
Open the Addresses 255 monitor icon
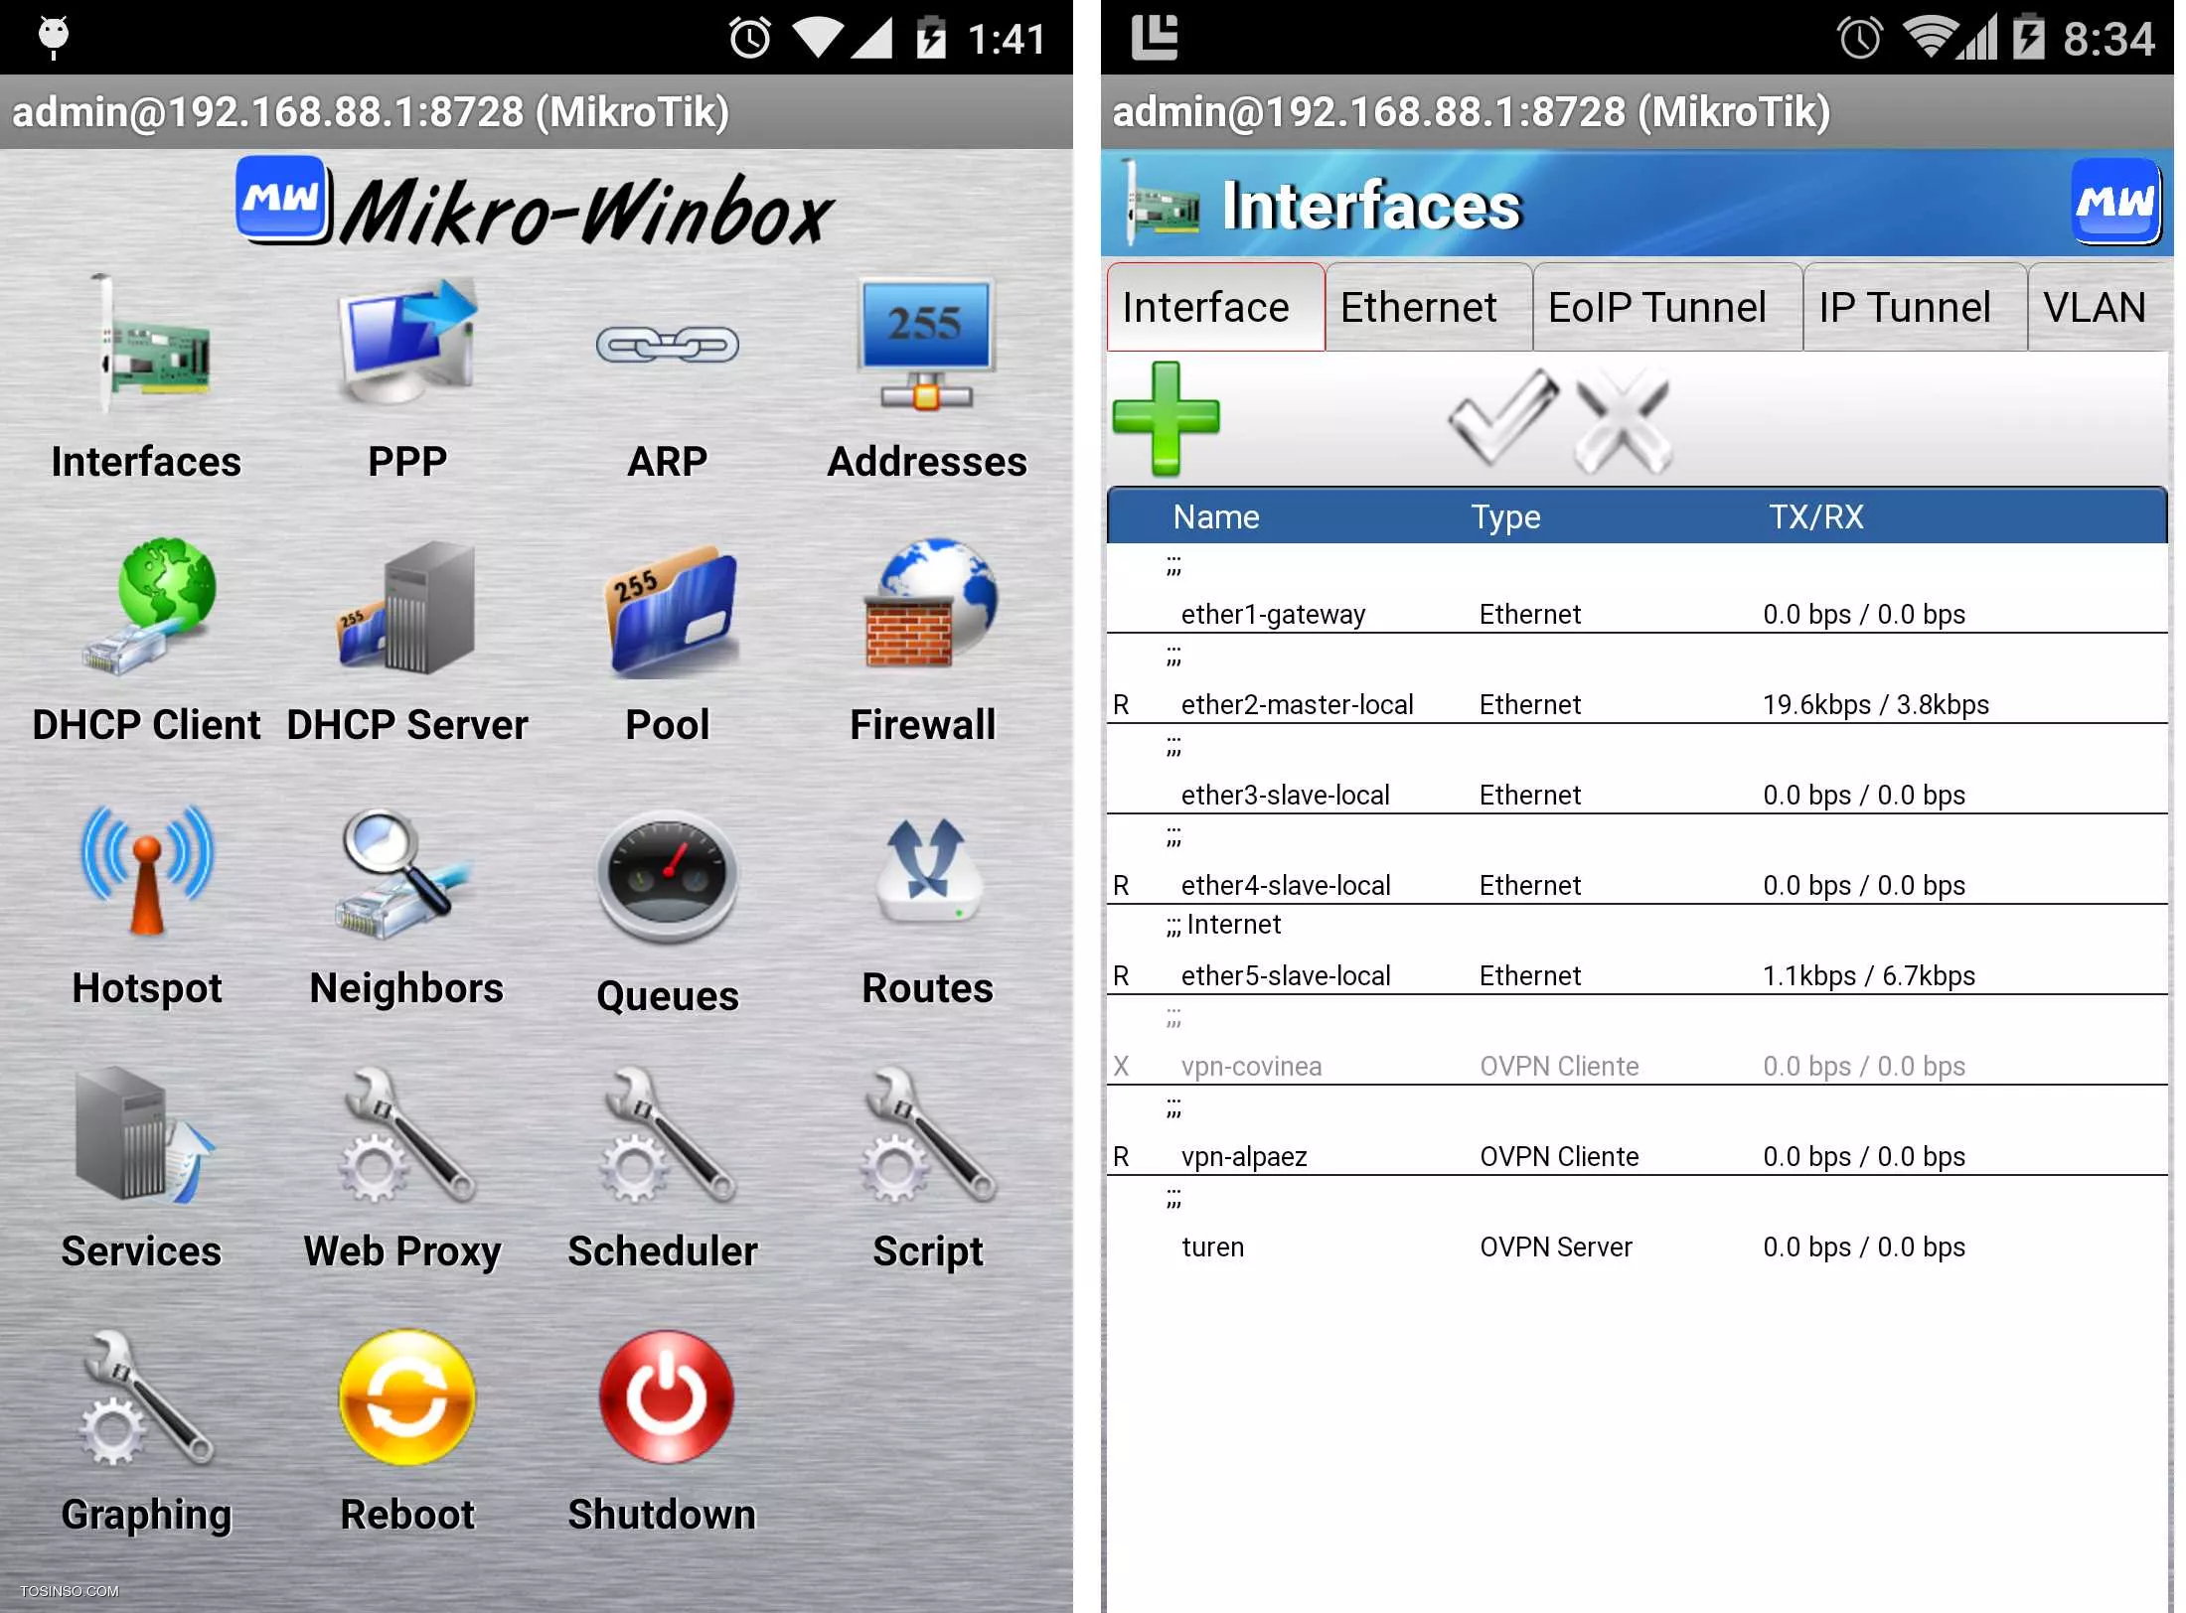click(x=927, y=345)
